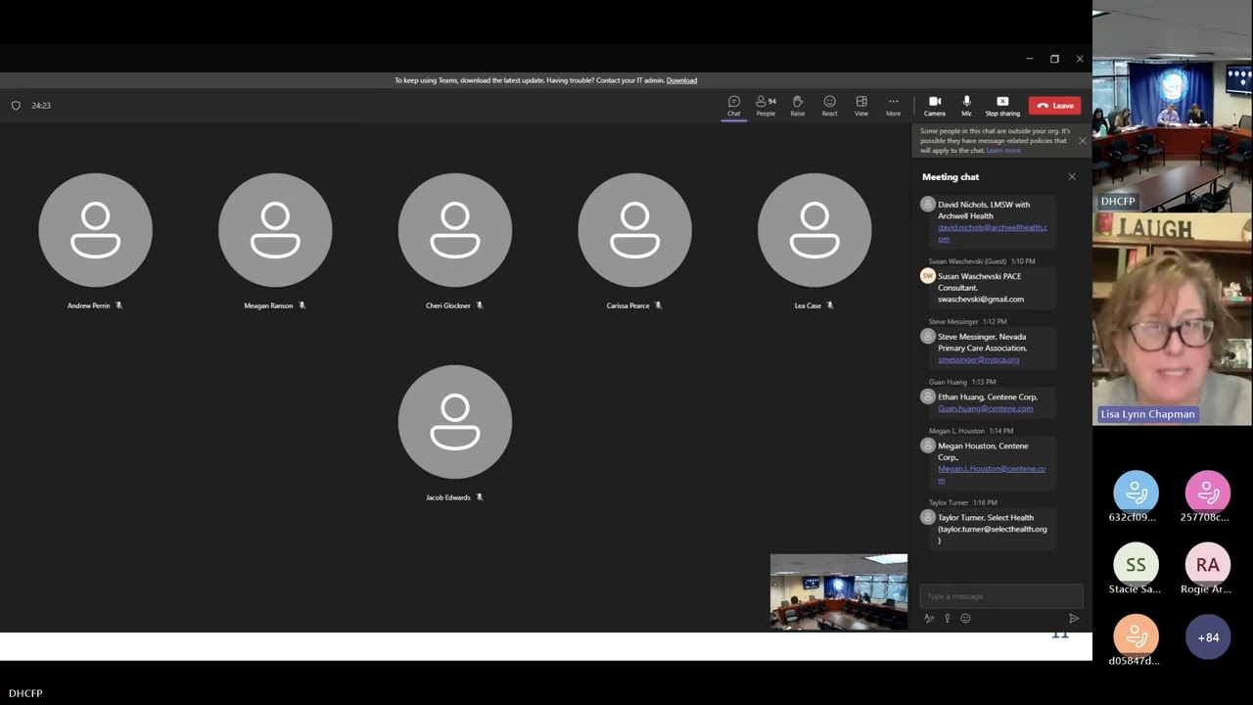Toggle the Mic mute

[x=966, y=105]
